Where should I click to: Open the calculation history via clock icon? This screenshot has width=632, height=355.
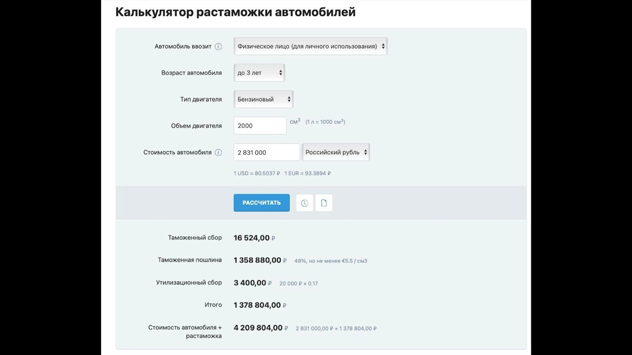pos(304,203)
